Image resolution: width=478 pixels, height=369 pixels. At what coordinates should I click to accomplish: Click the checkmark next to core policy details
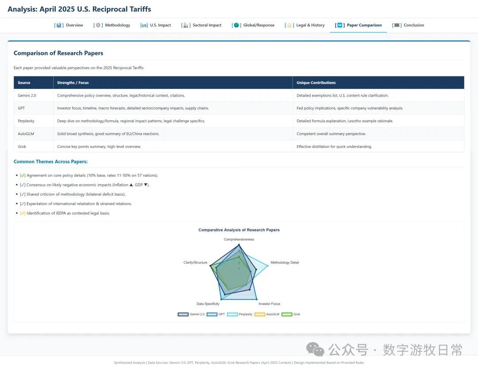tap(23, 176)
